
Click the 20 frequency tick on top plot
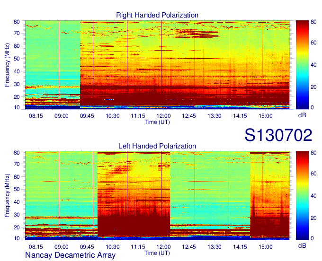click(x=17, y=97)
